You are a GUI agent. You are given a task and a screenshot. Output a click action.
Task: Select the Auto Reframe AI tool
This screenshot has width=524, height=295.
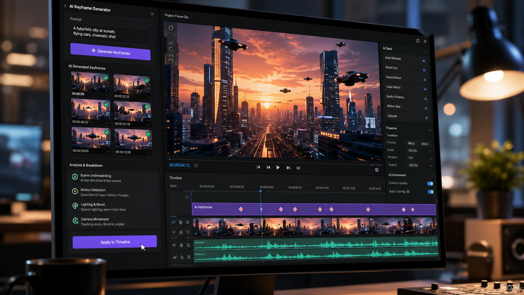pyautogui.click(x=405, y=59)
